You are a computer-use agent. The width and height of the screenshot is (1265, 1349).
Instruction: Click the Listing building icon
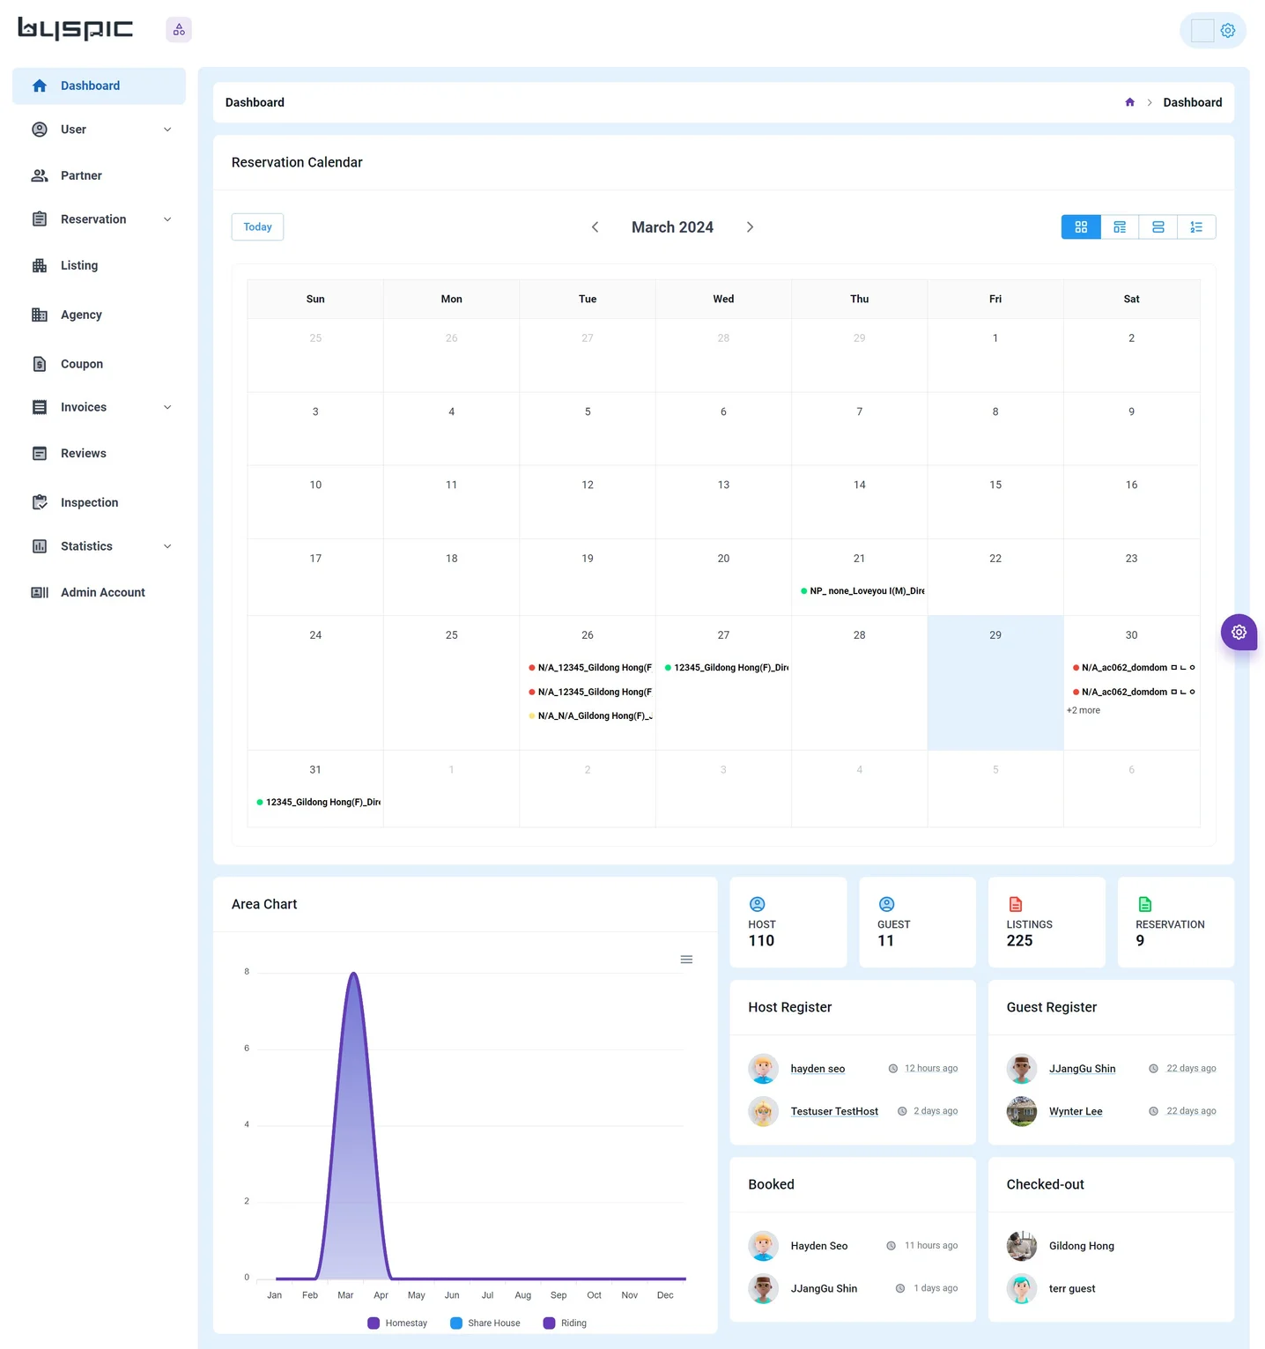[x=40, y=265]
